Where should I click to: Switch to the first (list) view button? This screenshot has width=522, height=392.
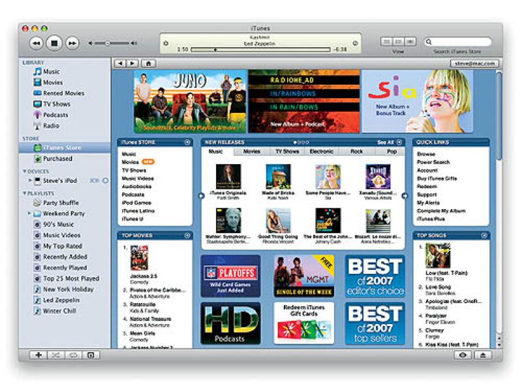(386, 42)
